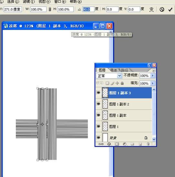Hide the 图层 1 副本 3 layer

pyautogui.click(x=98, y=93)
